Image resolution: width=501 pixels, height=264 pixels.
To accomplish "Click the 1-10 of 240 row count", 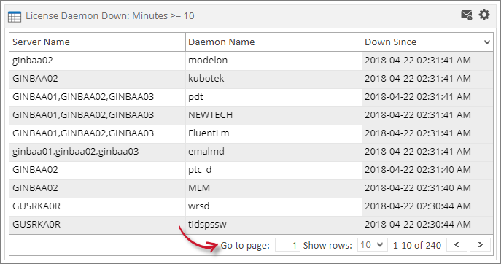I will tap(417, 246).
